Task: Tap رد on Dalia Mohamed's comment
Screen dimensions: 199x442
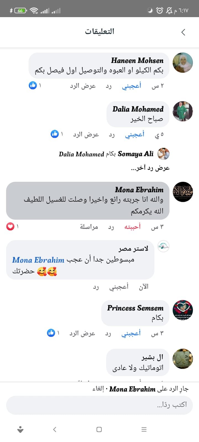Action: click(112, 135)
